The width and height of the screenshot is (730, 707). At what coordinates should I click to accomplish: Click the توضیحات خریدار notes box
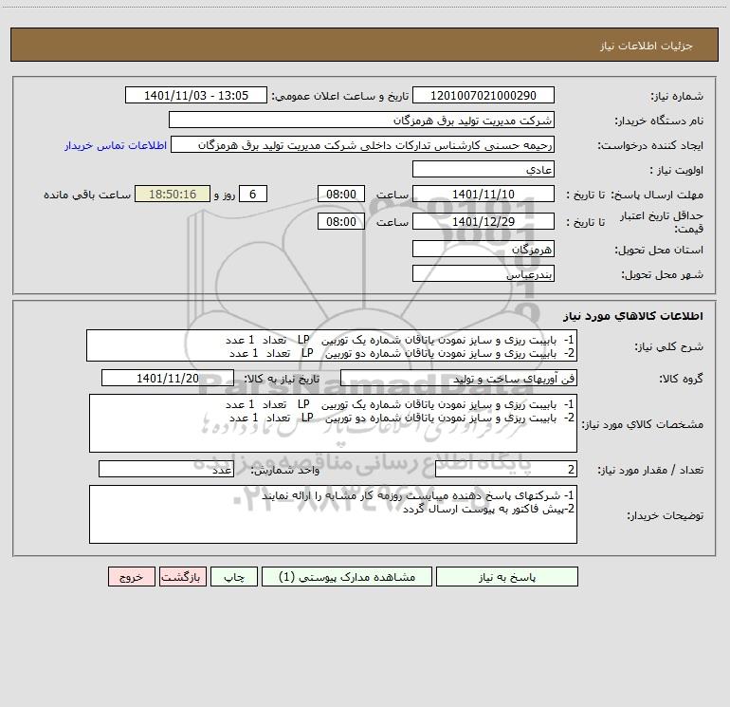(x=333, y=514)
